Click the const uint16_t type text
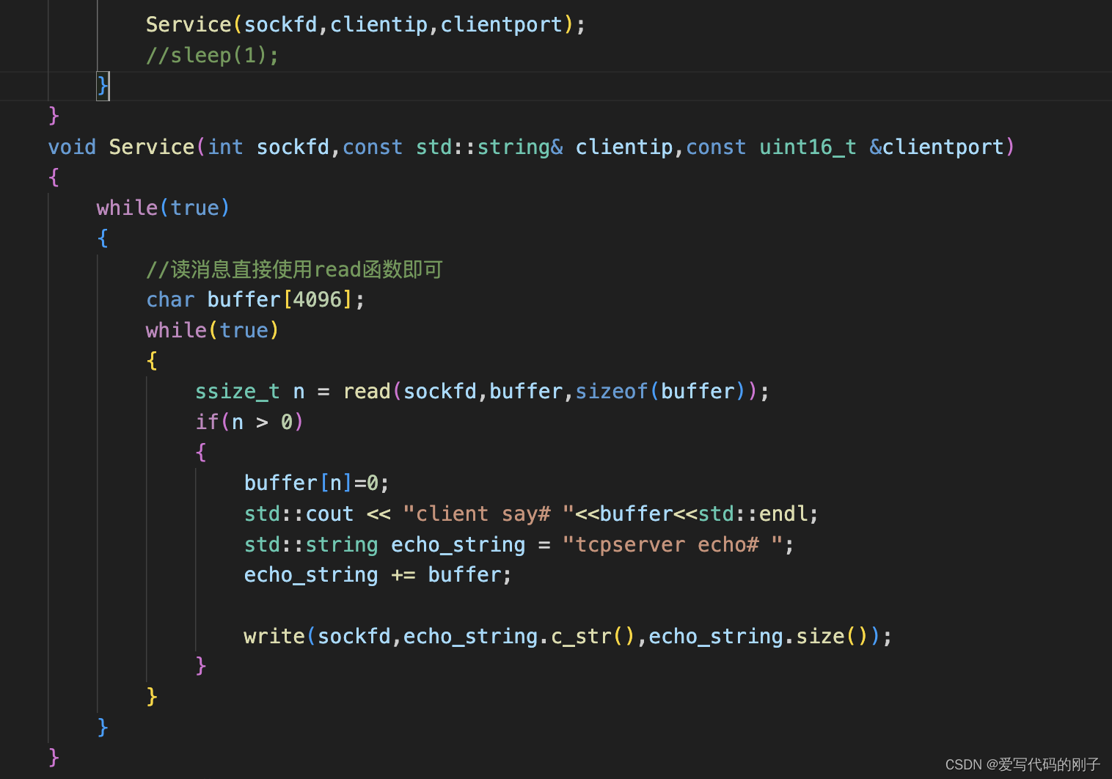The image size is (1112, 779). tap(771, 147)
